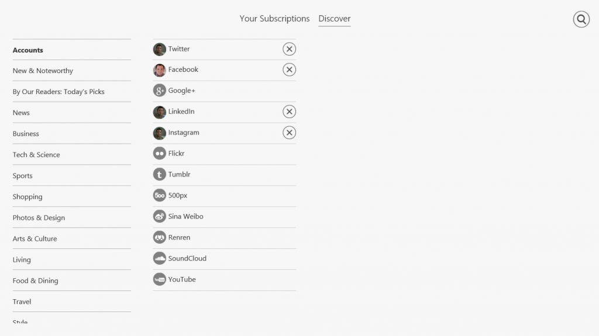599x336 pixels.
Task: Open the search magnifier icon
Action: pyautogui.click(x=581, y=20)
